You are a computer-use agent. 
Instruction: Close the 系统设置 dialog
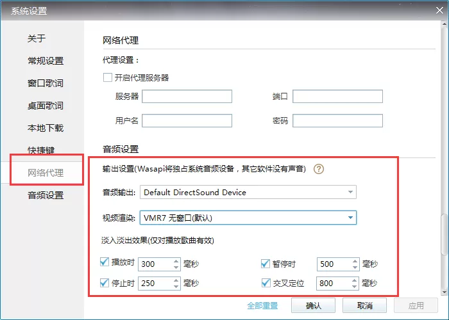[439, 11]
